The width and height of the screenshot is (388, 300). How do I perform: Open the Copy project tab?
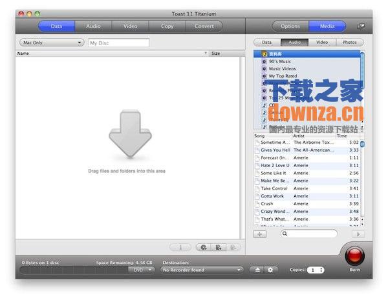(167, 26)
